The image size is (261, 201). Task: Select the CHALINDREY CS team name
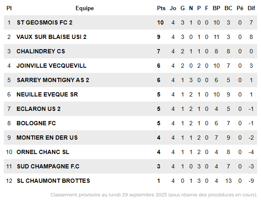(x=41, y=51)
